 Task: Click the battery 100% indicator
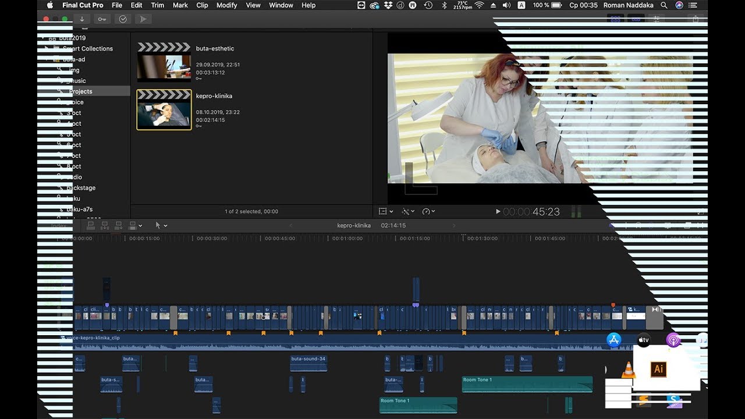click(x=547, y=5)
